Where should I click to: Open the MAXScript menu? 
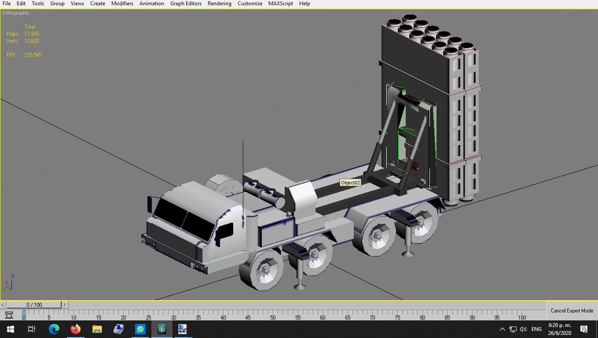coord(280,4)
